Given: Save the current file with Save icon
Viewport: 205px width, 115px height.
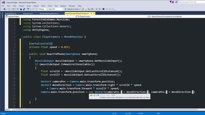Looking at the screenshot, I should 21,9.
